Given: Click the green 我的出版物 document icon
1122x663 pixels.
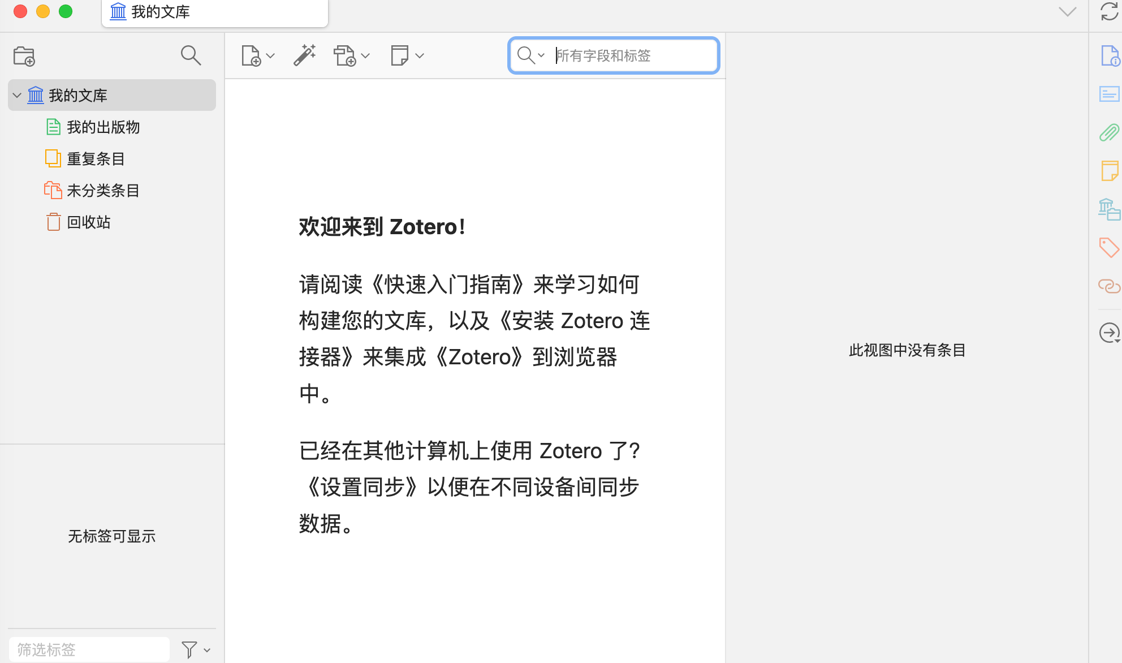Looking at the screenshot, I should (53, 127).
